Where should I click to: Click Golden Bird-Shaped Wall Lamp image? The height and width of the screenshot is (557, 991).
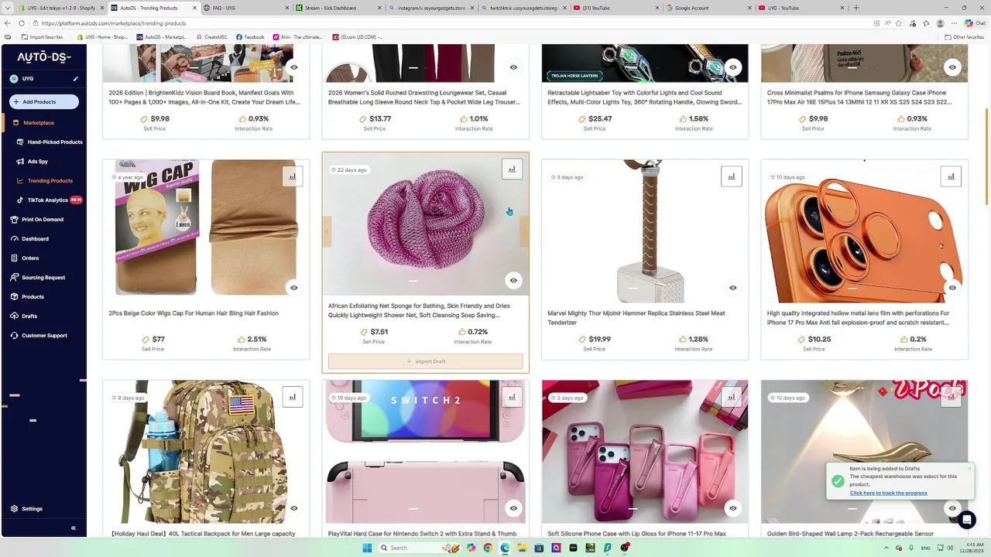coord(864,452)
